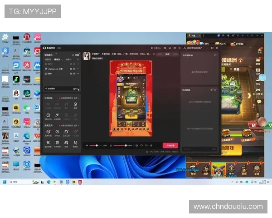The image size is (272, 218).
Task: Adjust the microphone volume slider
Action: tap(97, 145)
